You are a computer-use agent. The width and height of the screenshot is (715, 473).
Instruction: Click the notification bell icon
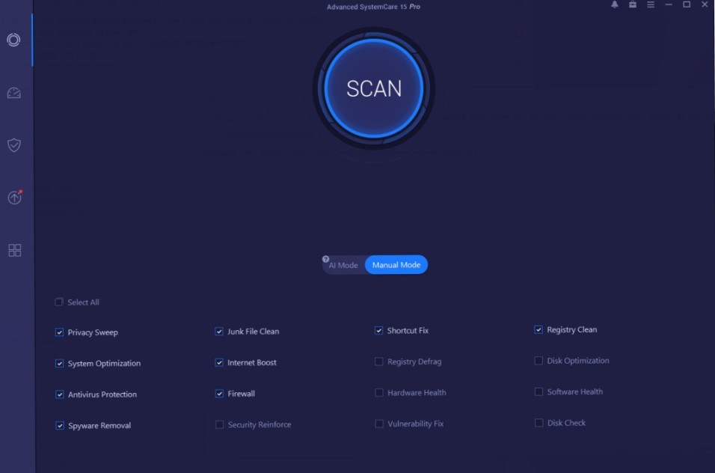[x=615, y=5]
